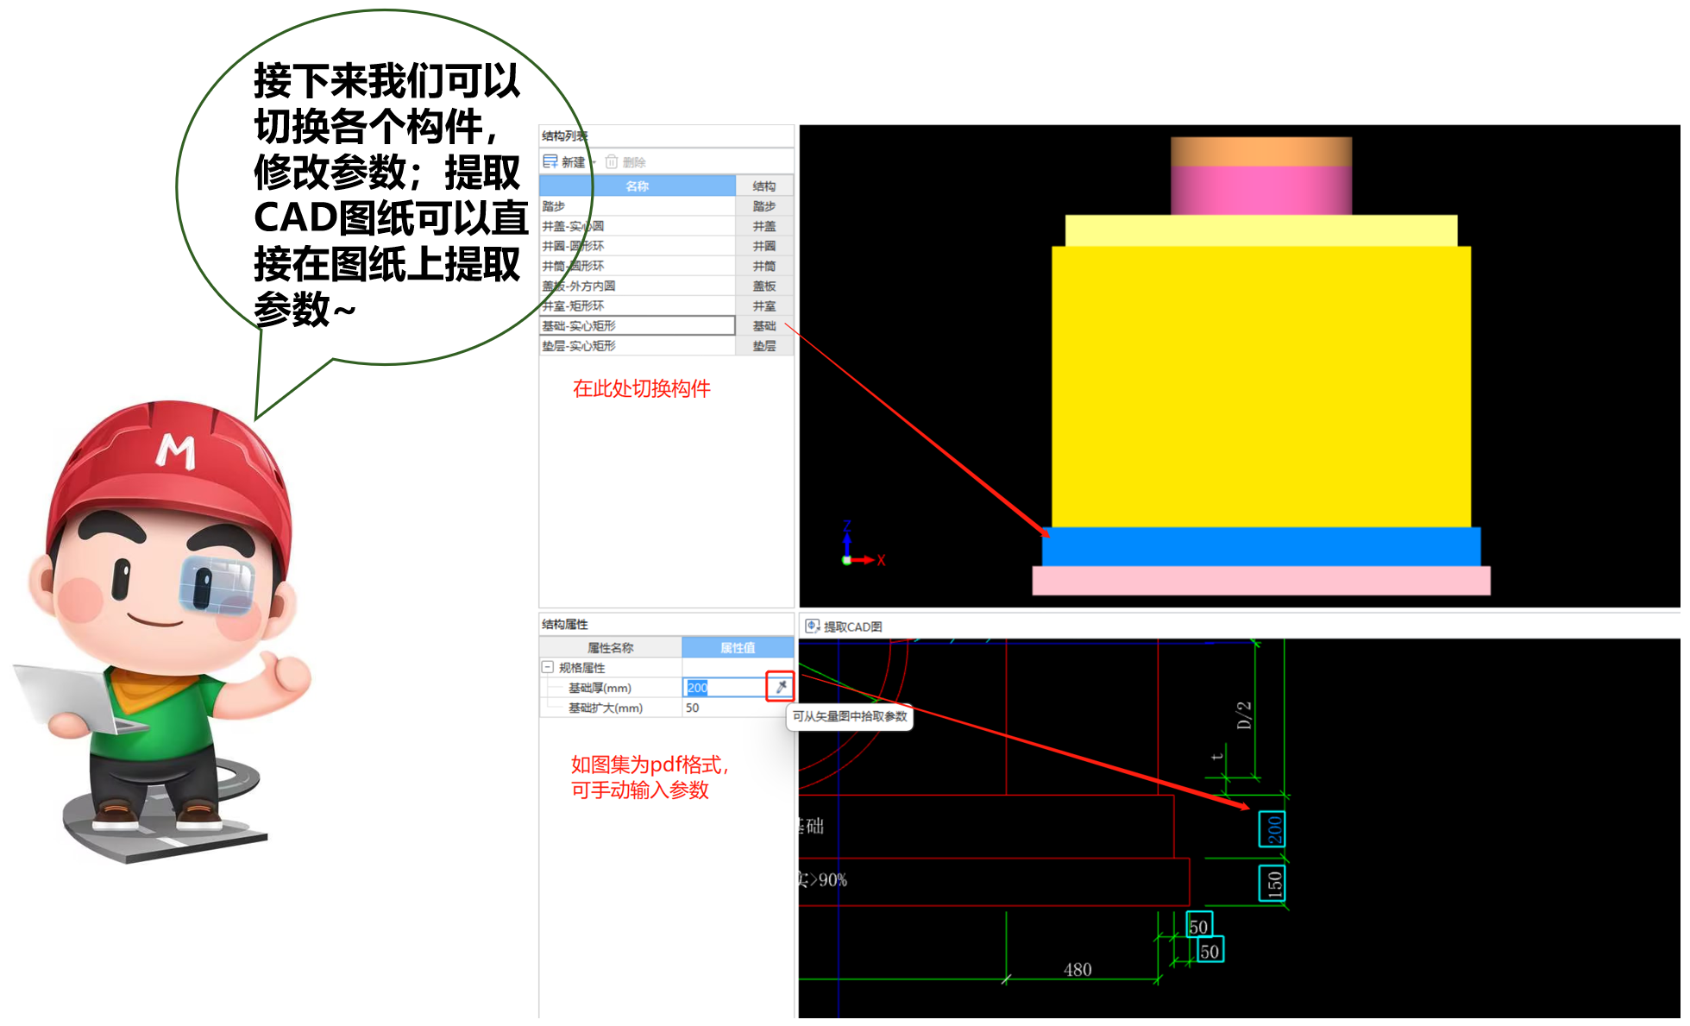Screen dimensions: 1690x1026
Task: Select the 井室-矩形环 row
Action: pos(637,305)
